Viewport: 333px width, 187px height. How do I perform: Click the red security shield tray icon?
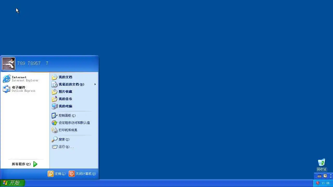pyautogui.click(x=318, y=183)
